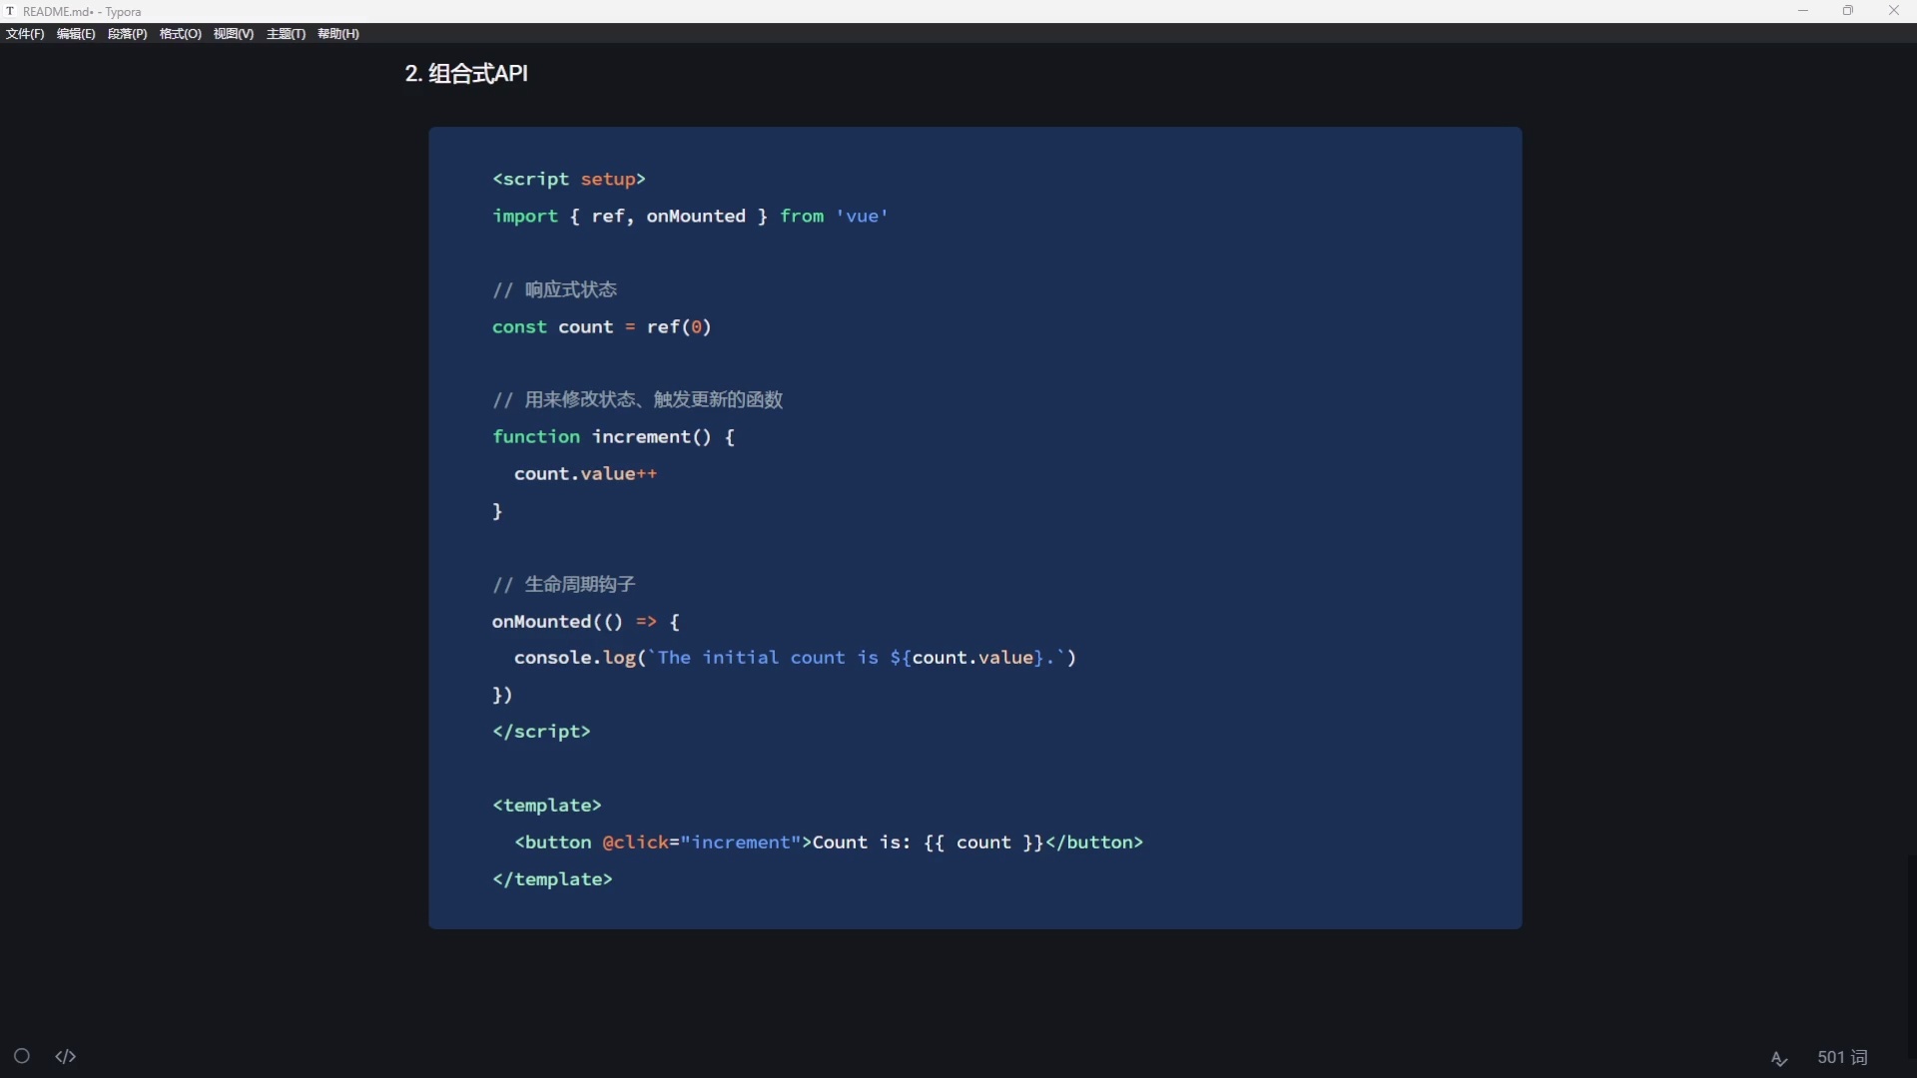Open the 段落(P) paragraph menu

127,34
